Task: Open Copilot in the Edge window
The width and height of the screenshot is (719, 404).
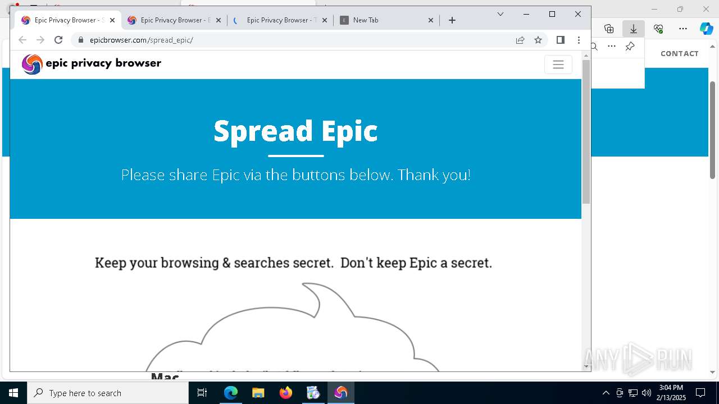Action: point(707,29)
